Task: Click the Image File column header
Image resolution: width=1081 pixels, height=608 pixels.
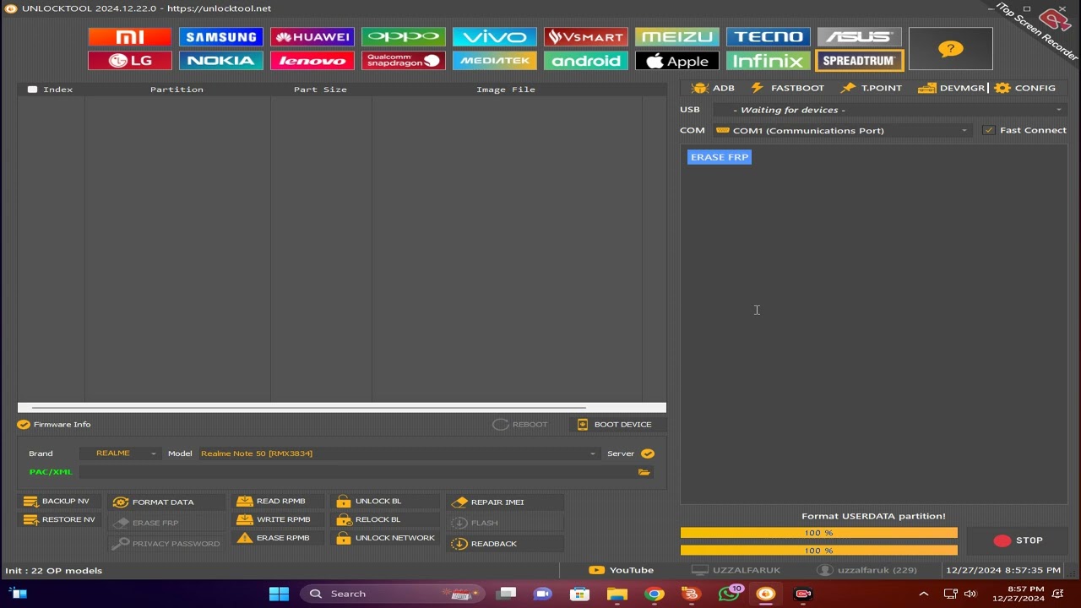Action: [x=506, y=90]
